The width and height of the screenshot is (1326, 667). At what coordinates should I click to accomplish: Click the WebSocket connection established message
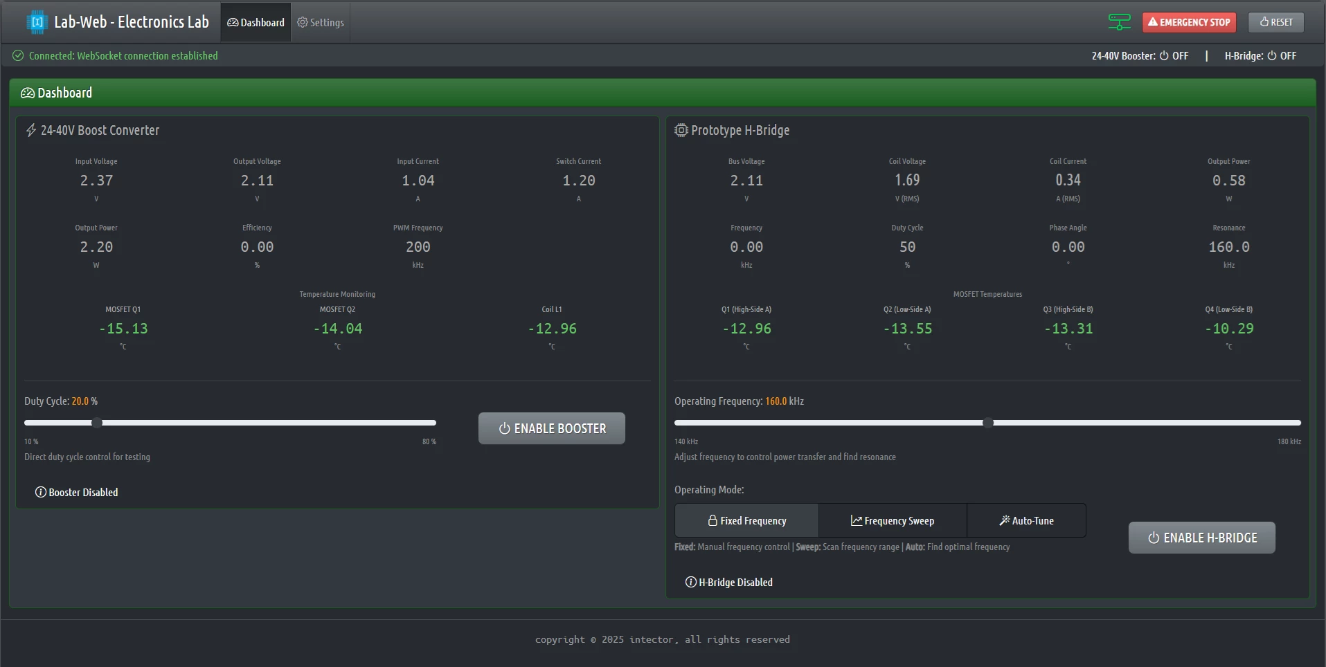coord(123,55)
